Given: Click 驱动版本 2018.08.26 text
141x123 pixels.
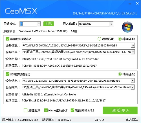Looking at the screenshot, I should 56,120.
